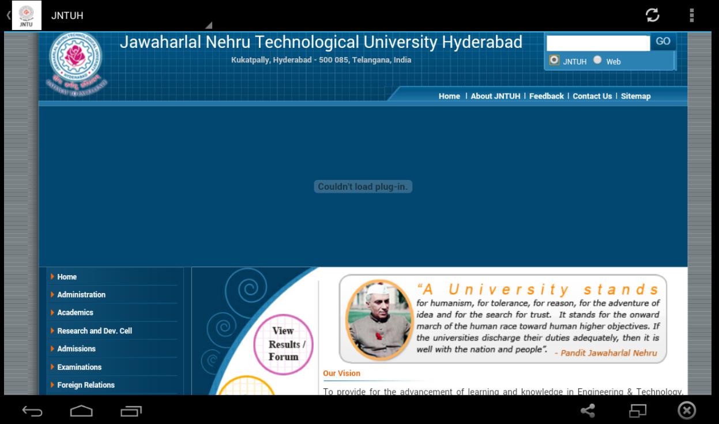This screenshot has height=424, width=719.
Task: Tap the share icon in bottom bar
Action: pos(588,410)
